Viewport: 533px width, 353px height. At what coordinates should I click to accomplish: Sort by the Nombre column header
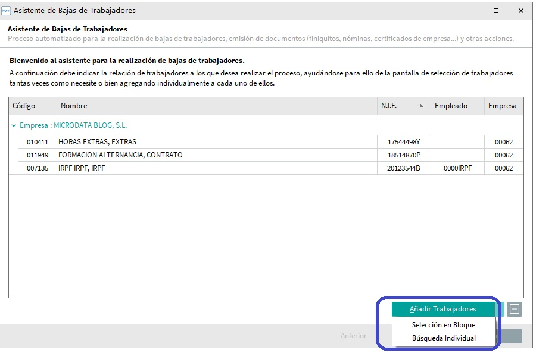pos(217,106)
